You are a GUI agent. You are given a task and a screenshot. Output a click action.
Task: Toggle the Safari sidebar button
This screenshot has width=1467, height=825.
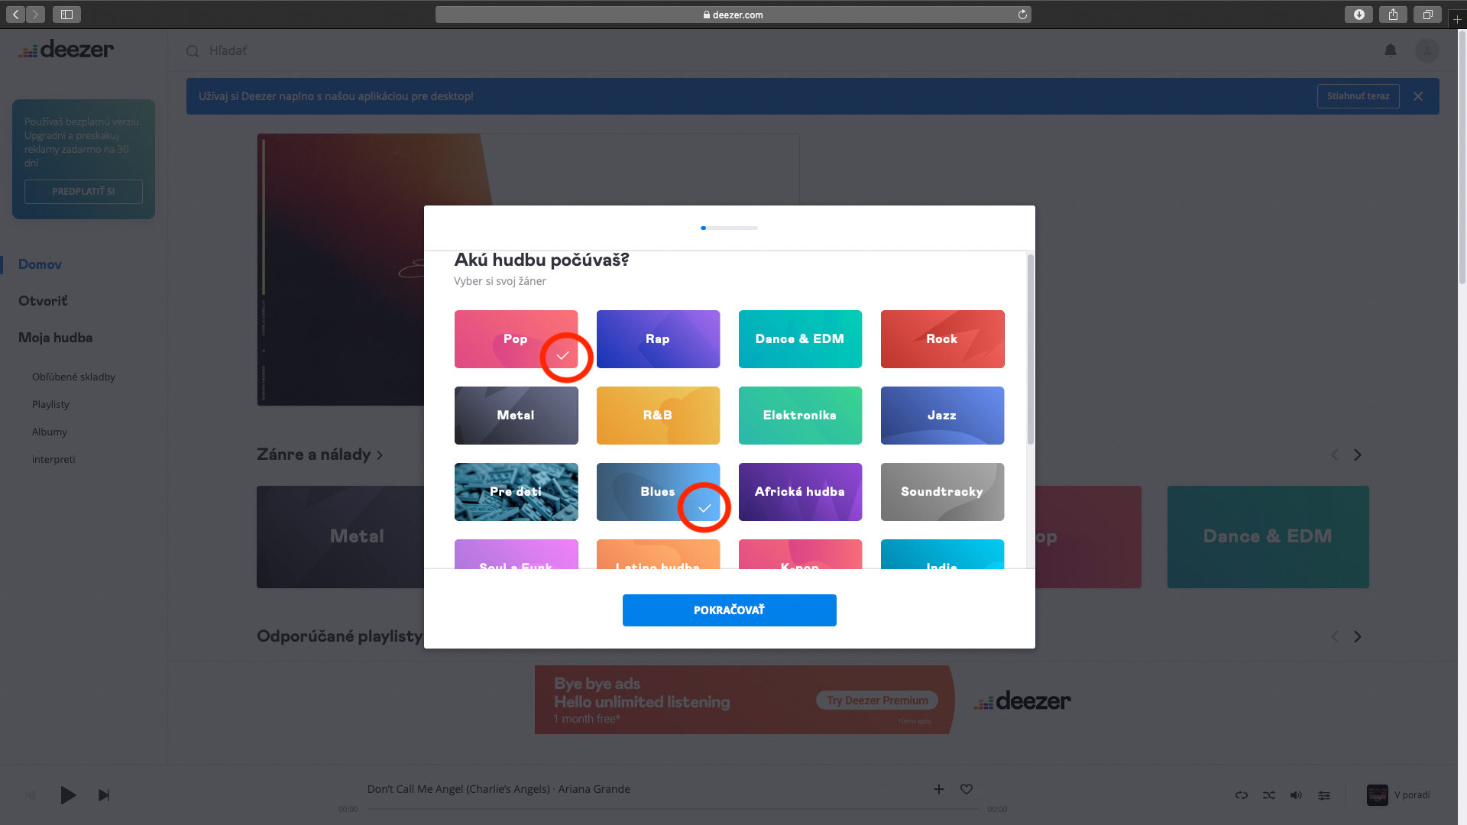click(66, 15)
